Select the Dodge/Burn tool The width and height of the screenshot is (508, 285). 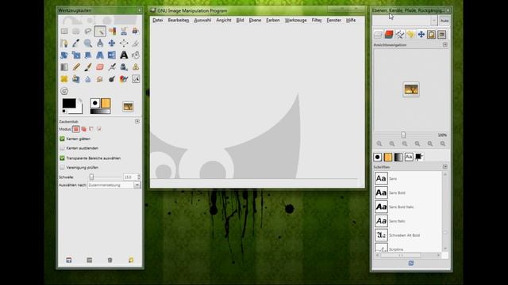pyautogui.click(x=112, y=79)
